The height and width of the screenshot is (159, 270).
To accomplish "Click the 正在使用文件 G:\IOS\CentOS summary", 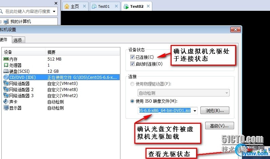I will 82,77.
